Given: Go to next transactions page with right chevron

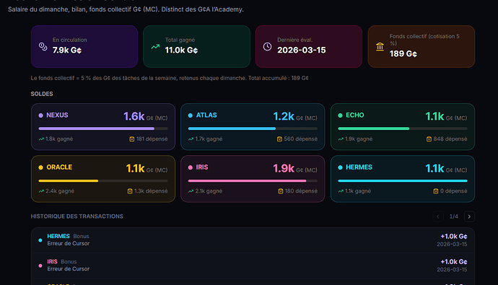Looking at the screenshot, I should [x=469, y=216].
